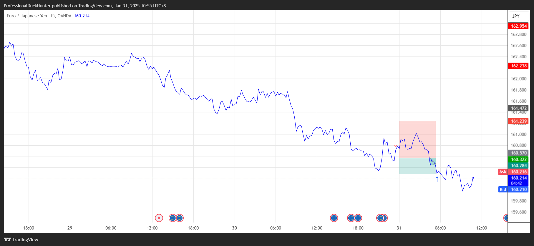The width and height of the screenshot is (534, 246).
Task: Open the EU event icon just before 18:00 Jan 30
Action: coord(351,218)
